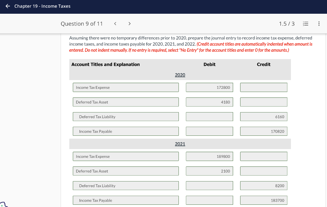Open the three-dot overflow menu
Image resolution: width=327 pixels, height=207 pixels.
click(x=319, y=23)
